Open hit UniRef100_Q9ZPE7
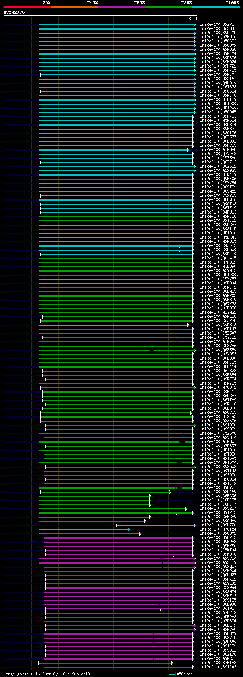The width and height of the screenshot is (243, 677). click(218, 24)
